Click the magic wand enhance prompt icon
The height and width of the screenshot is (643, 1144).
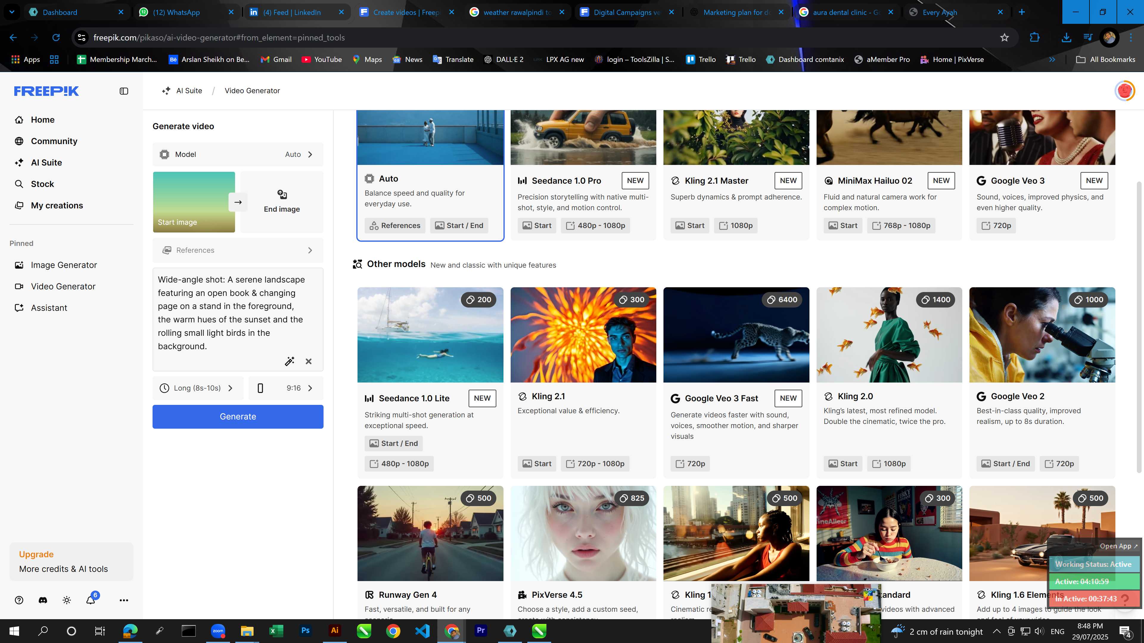point(290,361)
